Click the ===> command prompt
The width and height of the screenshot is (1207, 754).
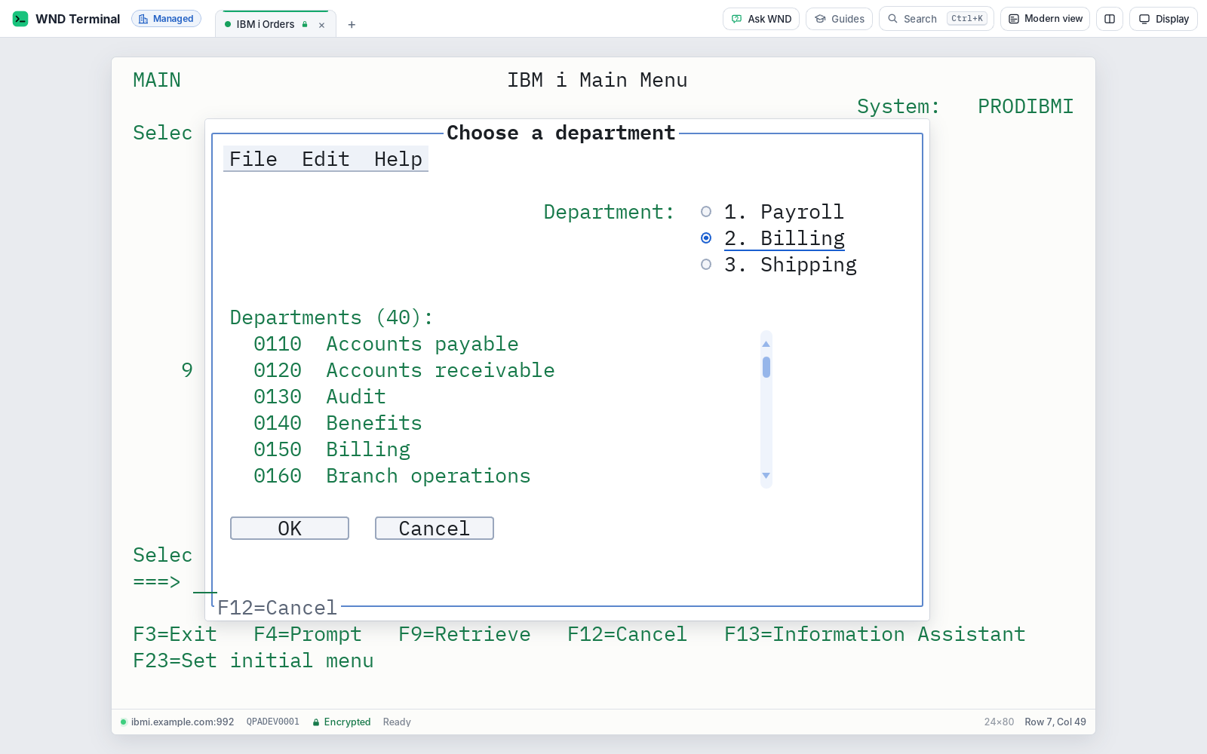(157, 581)
